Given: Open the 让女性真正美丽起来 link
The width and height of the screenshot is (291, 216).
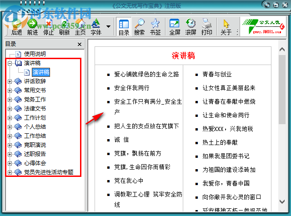Looking at the screenshot, I should coord(229,88).
